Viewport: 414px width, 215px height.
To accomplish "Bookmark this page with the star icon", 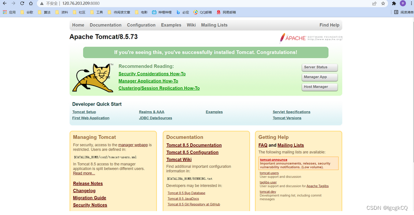I will pos(383,3).
